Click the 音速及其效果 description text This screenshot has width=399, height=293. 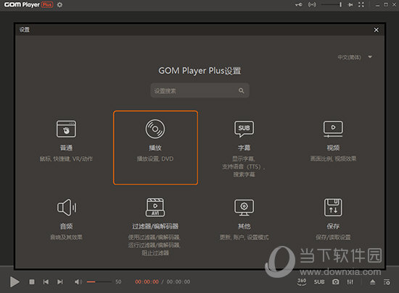point(66,237)
